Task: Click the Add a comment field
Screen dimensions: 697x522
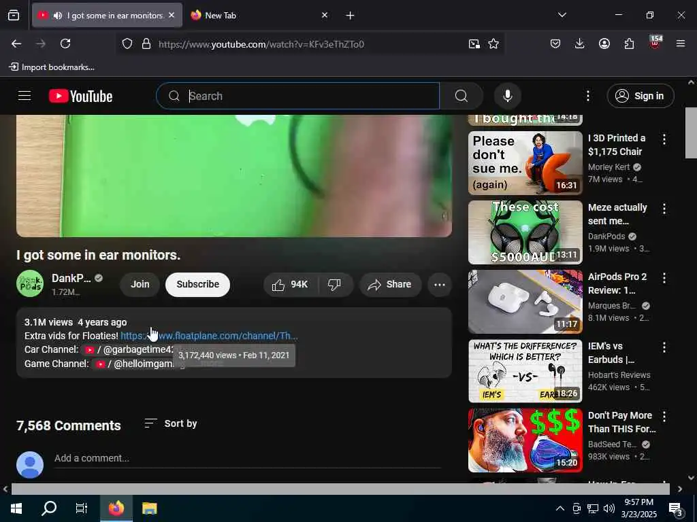Action: coord(248,458)
